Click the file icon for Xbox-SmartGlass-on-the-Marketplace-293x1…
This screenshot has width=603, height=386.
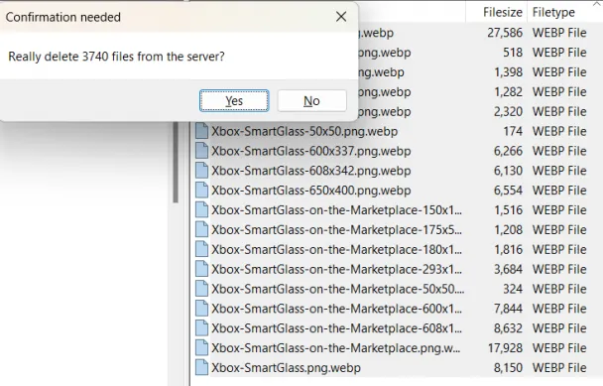(x=201, y=269)
